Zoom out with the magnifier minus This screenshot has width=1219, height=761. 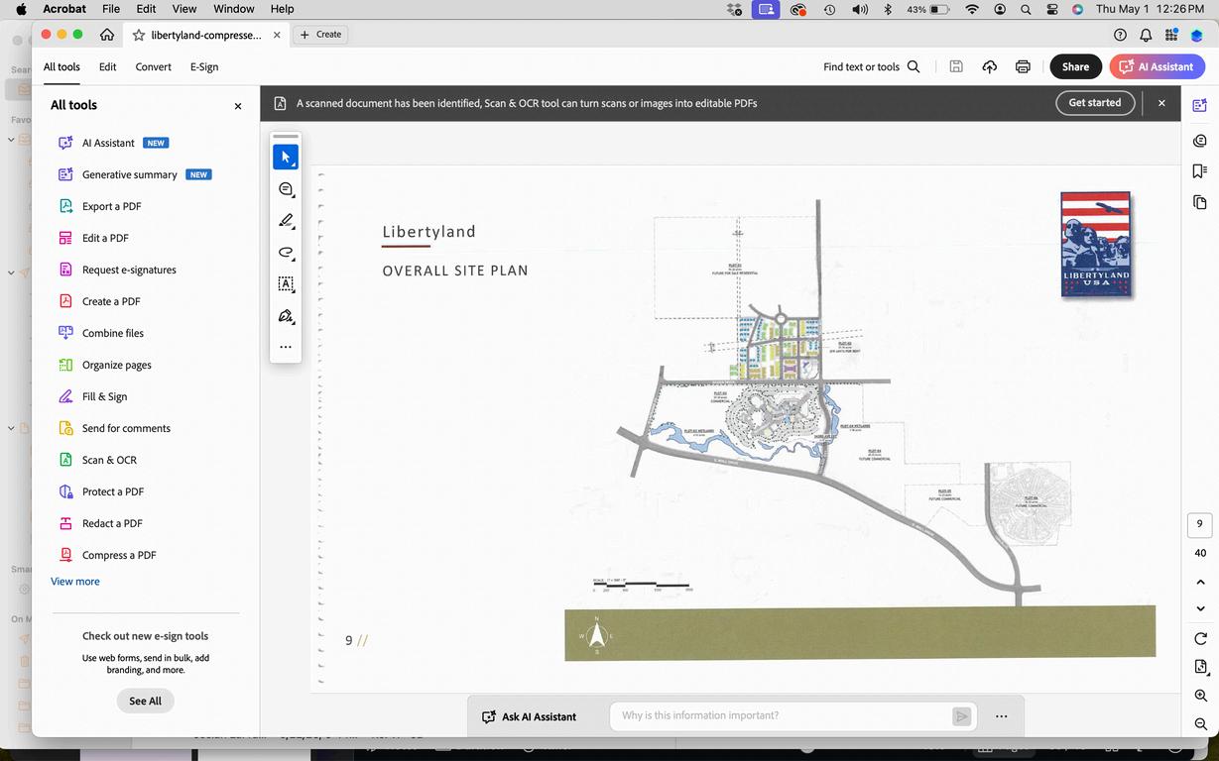tap(1200, 724)
